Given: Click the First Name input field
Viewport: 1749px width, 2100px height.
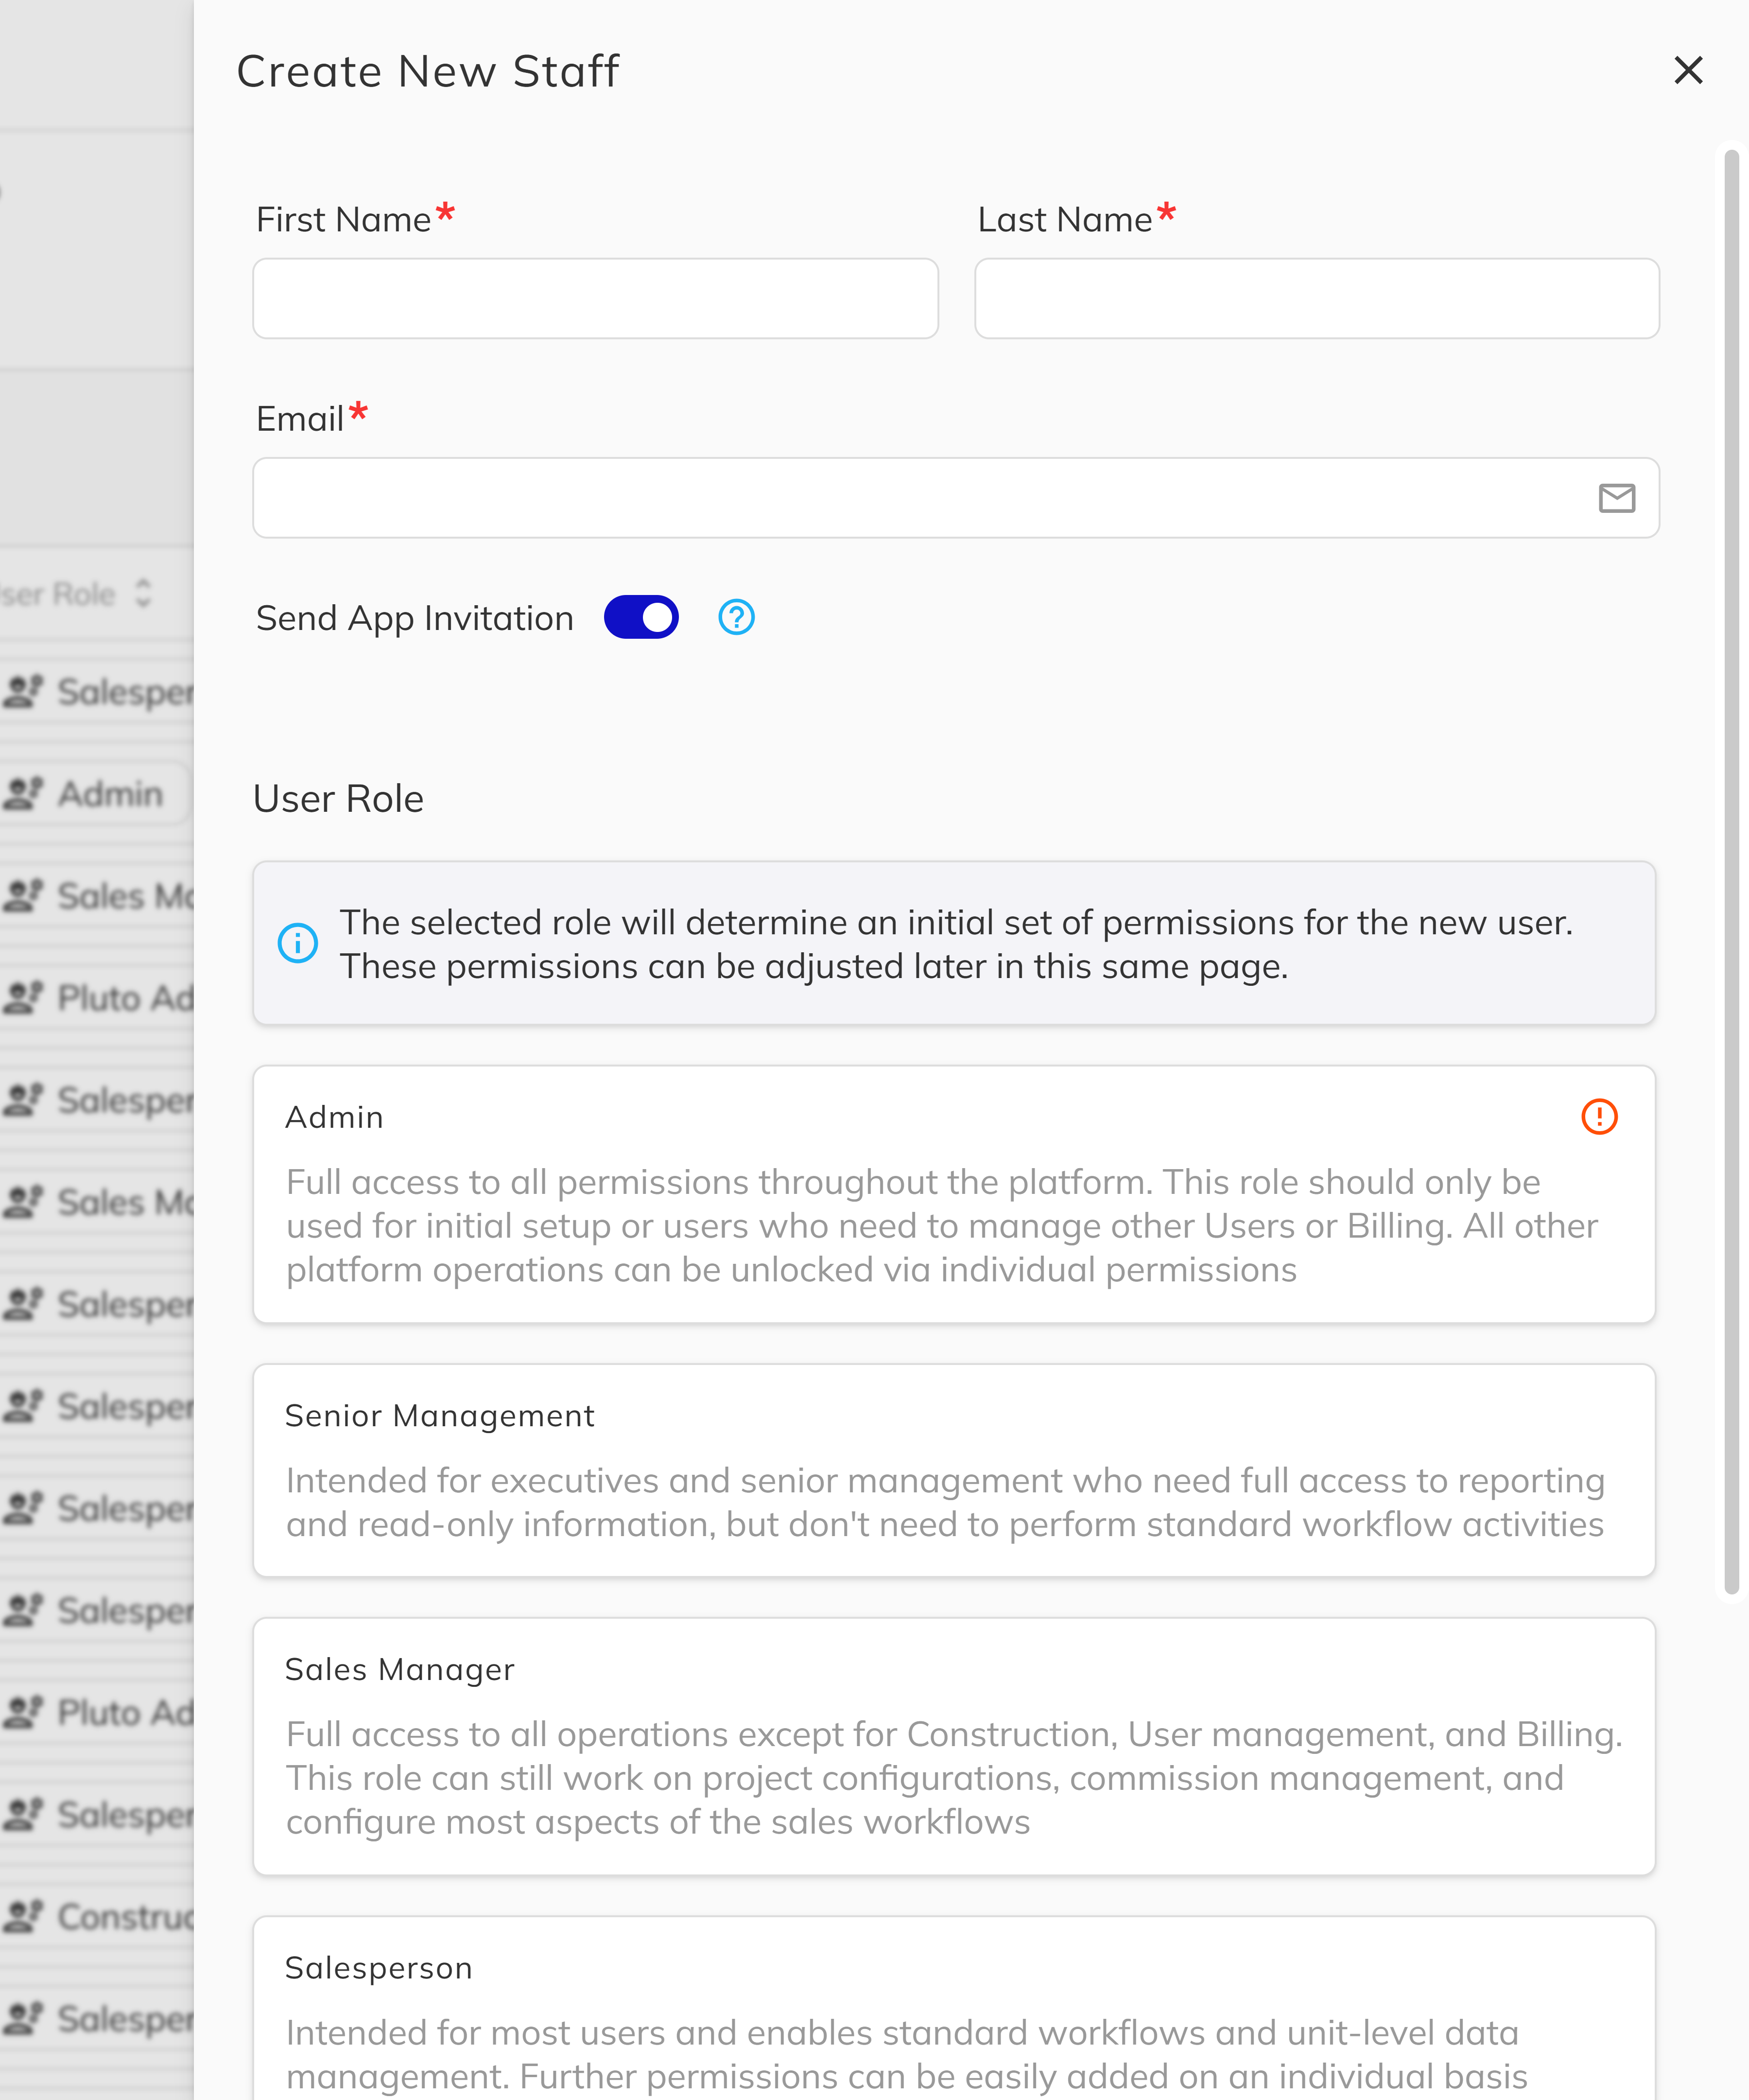Looking at the screenshot, I should click(x=595, y=298).
